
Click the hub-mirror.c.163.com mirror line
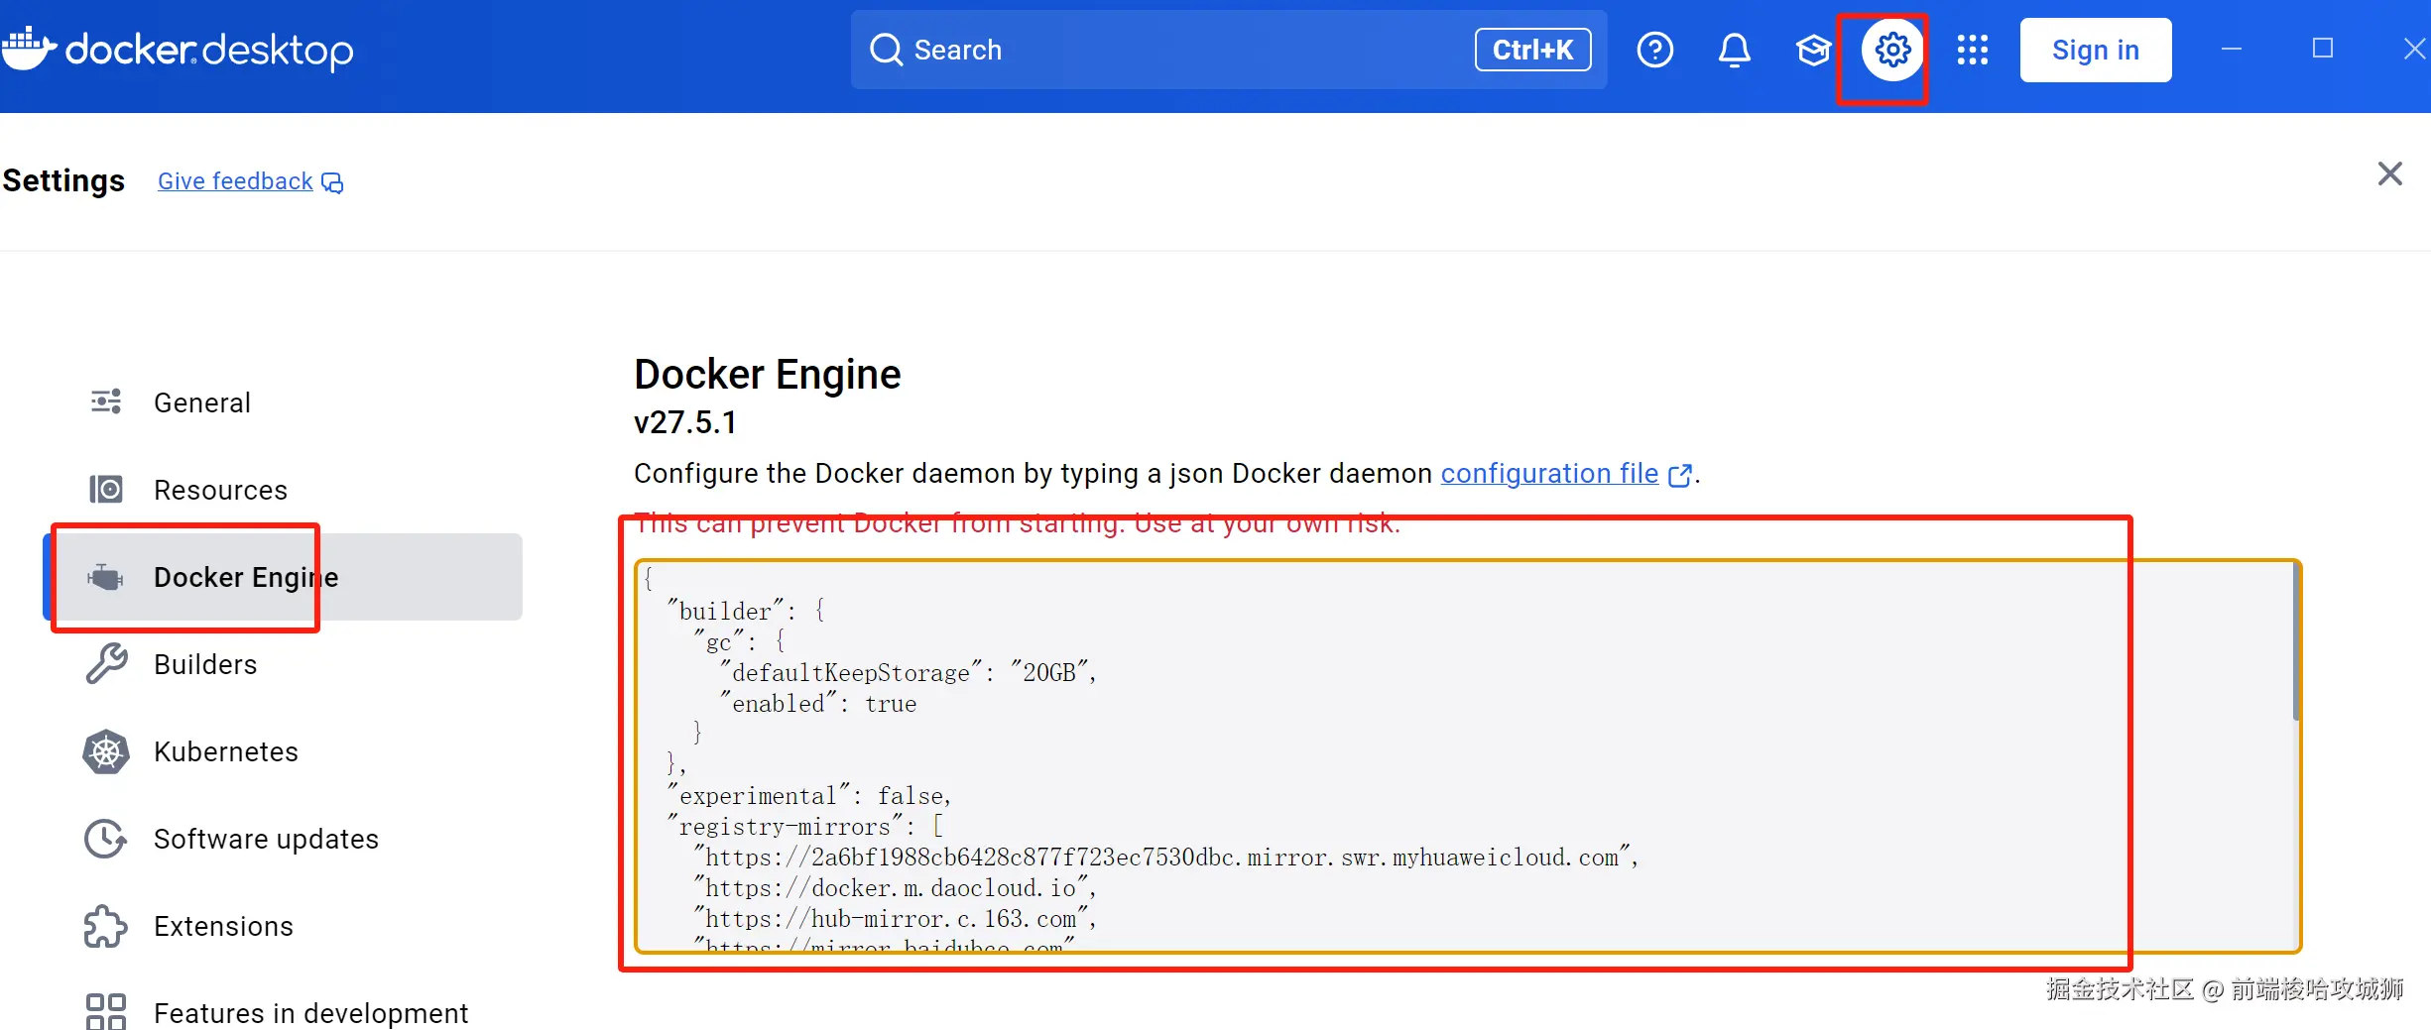tap(895, 919)
